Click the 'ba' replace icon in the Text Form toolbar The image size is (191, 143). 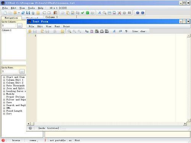[x=87, y=31]
